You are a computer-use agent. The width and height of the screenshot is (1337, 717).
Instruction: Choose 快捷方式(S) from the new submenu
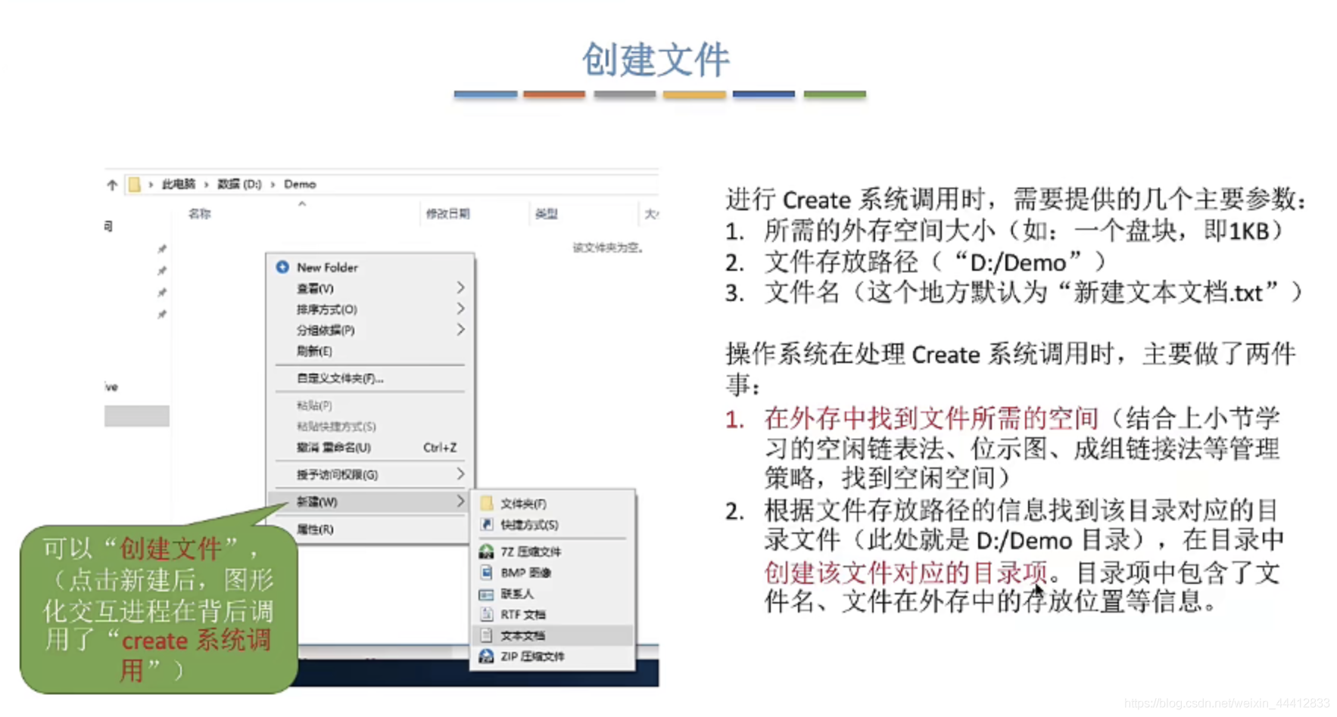coord(553,524)
